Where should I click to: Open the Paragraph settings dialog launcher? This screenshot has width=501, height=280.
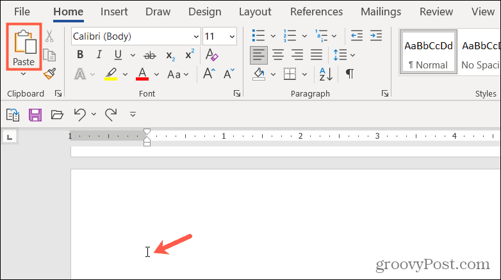point(384,93)
